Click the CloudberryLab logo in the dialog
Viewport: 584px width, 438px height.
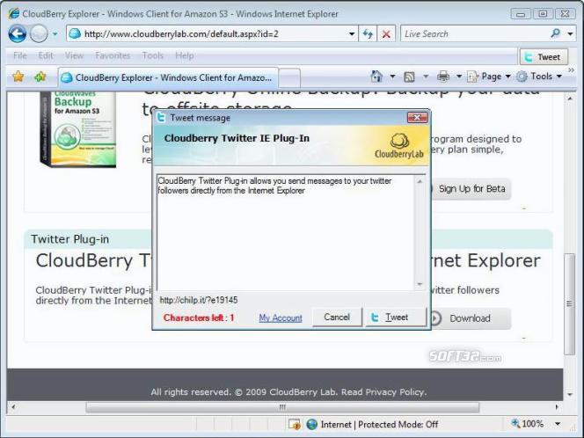point(399,145)
